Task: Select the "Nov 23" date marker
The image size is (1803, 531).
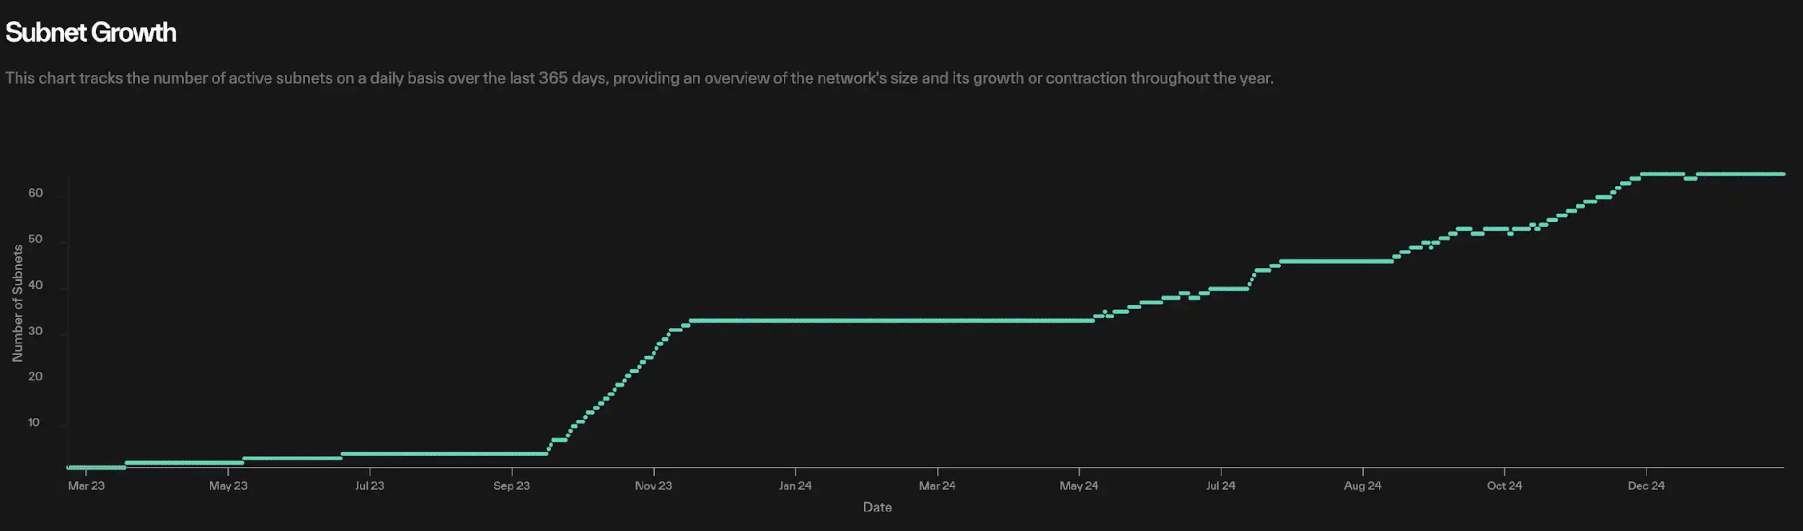Action: point(653,486)
